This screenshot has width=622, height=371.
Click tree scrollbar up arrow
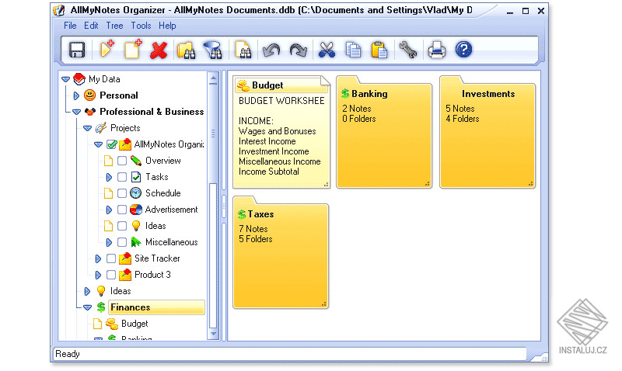(x=213, y=79)
